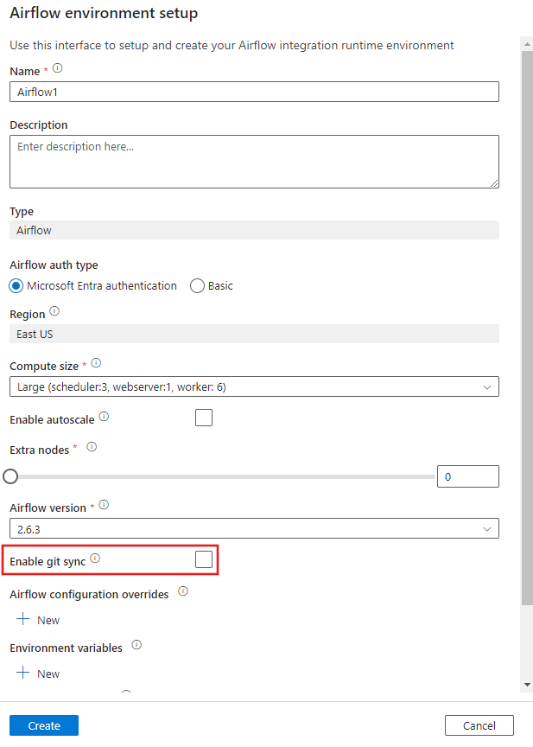The height and width of the screenshot is (747, 533).
Task: Click the Airflow version info icon
Action: point(104,504)
